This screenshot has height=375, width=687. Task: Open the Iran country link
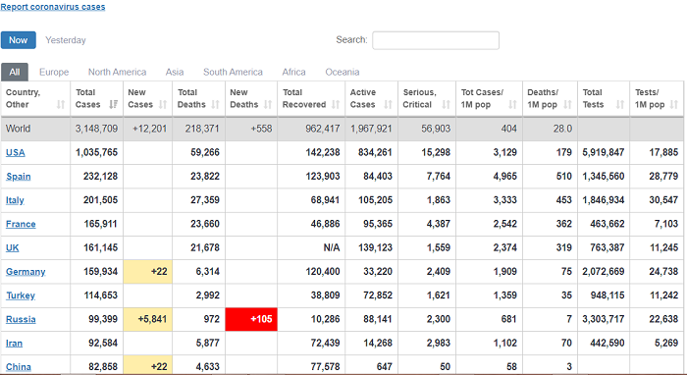tap(14, 343)
